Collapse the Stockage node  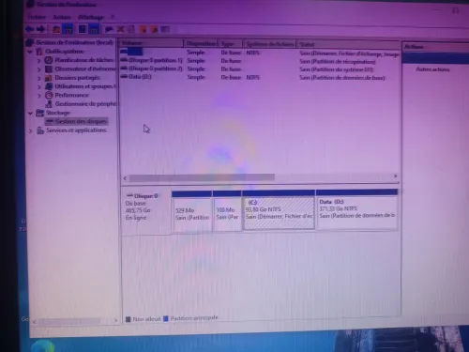pos(30,113)
